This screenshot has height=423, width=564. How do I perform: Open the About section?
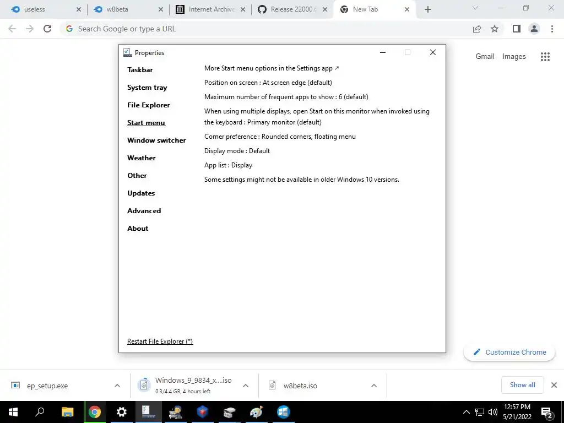pos(138,229)
